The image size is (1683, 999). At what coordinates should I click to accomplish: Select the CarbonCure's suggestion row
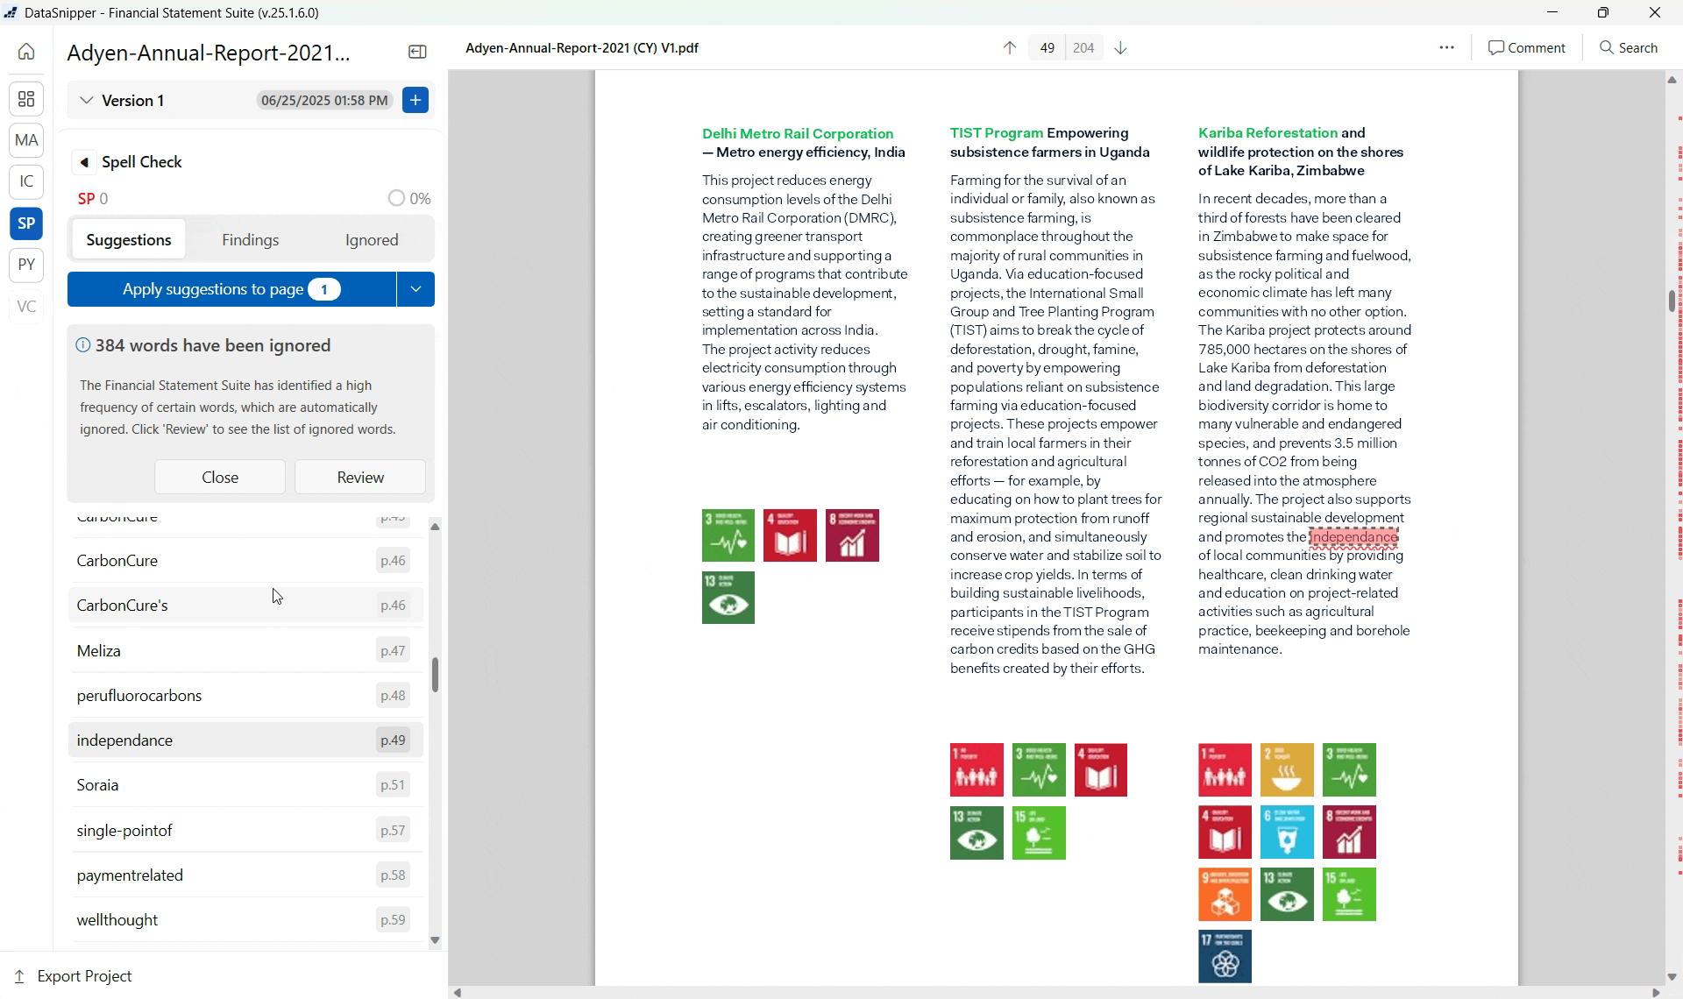[x=245, y=606]
